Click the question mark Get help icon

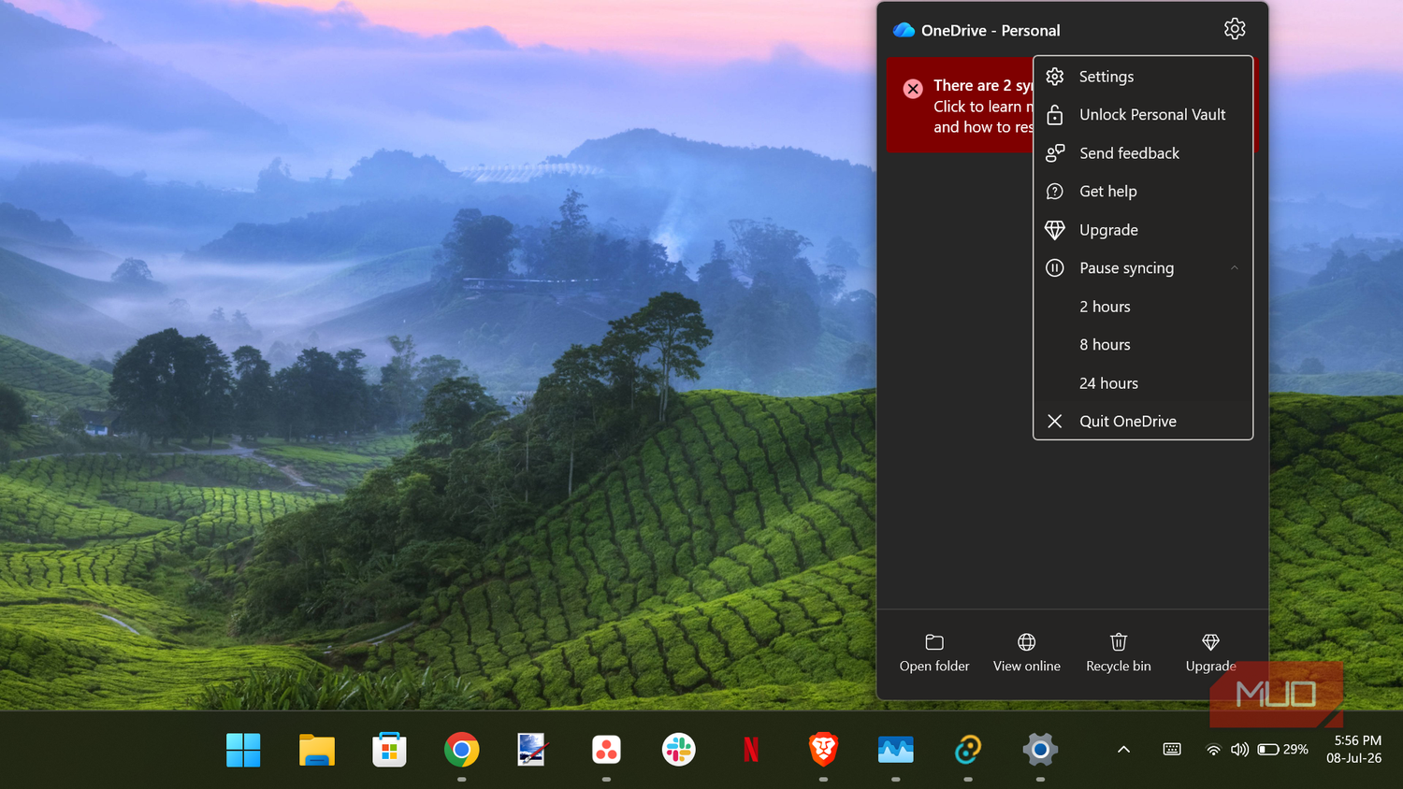(1054, 192)
